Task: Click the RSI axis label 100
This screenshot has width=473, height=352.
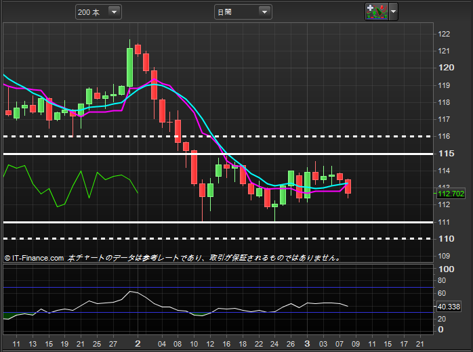Action: tap(446, 269)
